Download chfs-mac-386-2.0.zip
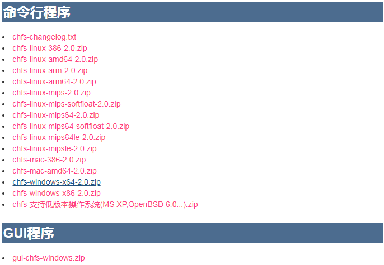 [49, 160]
